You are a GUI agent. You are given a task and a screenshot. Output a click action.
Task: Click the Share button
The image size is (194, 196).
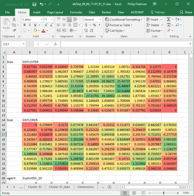pyautogui.click(x=186, y=12)
